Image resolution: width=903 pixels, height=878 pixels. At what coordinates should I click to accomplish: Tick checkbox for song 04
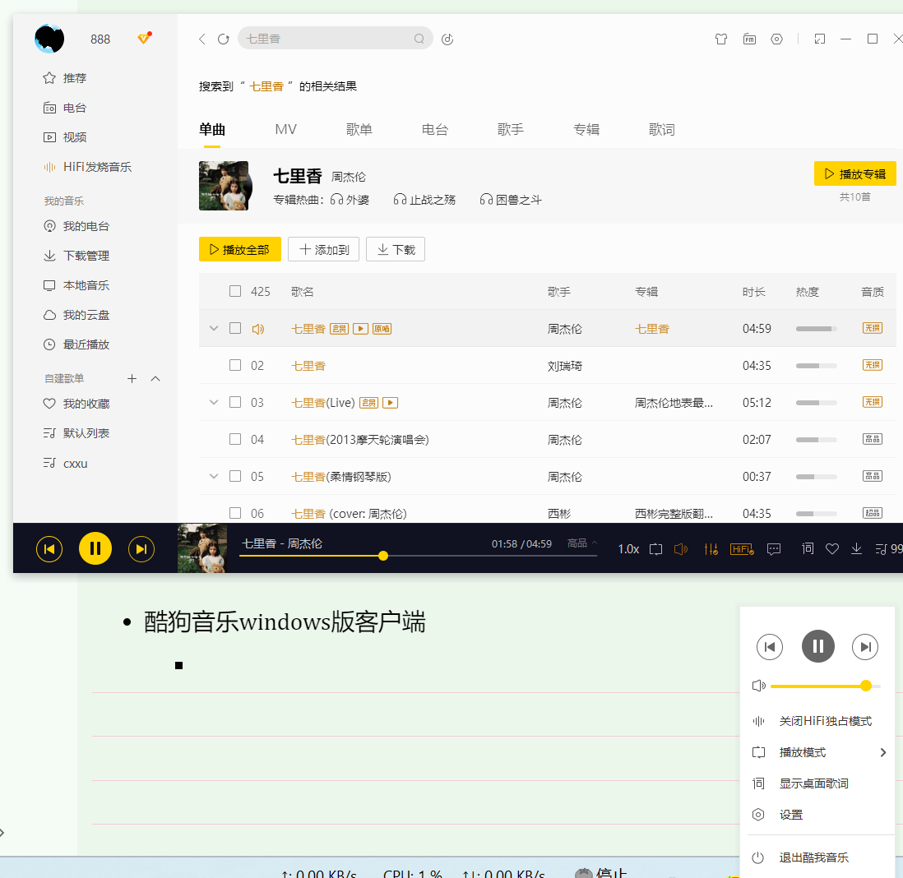coord(235,439)
